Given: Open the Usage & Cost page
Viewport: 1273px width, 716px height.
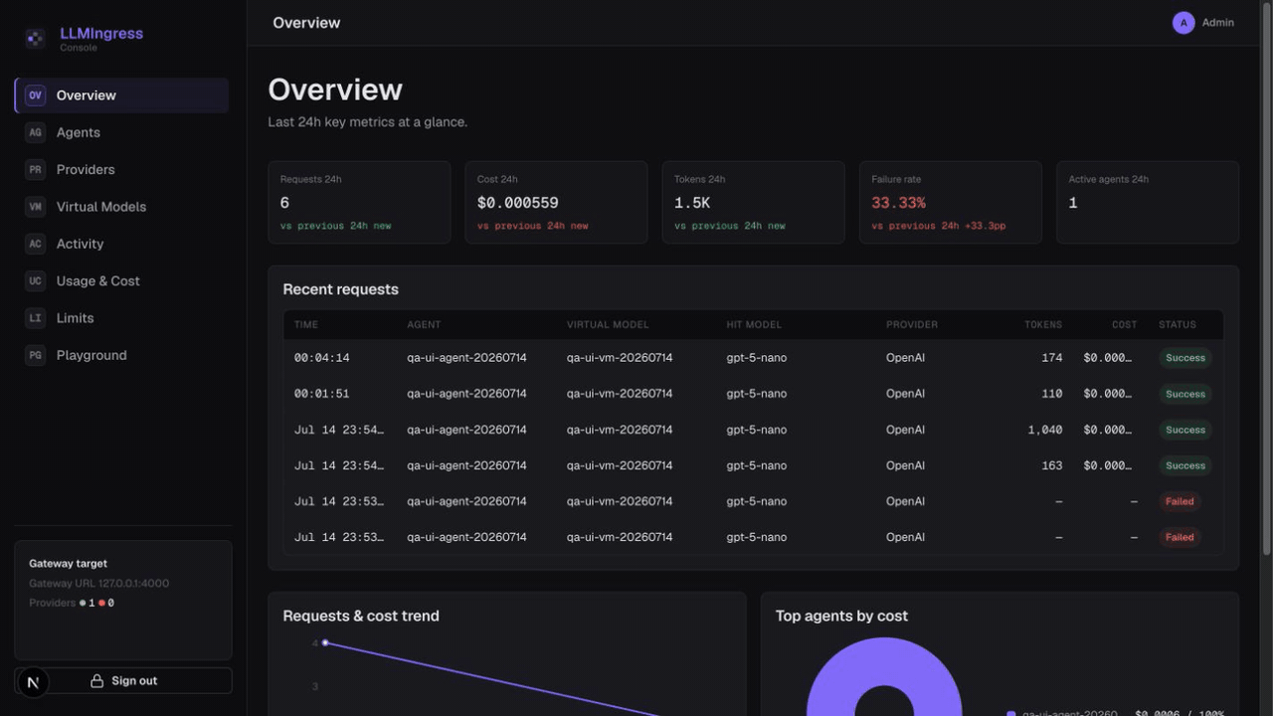Looking at the screenshot, I should (x=121, y=280).
